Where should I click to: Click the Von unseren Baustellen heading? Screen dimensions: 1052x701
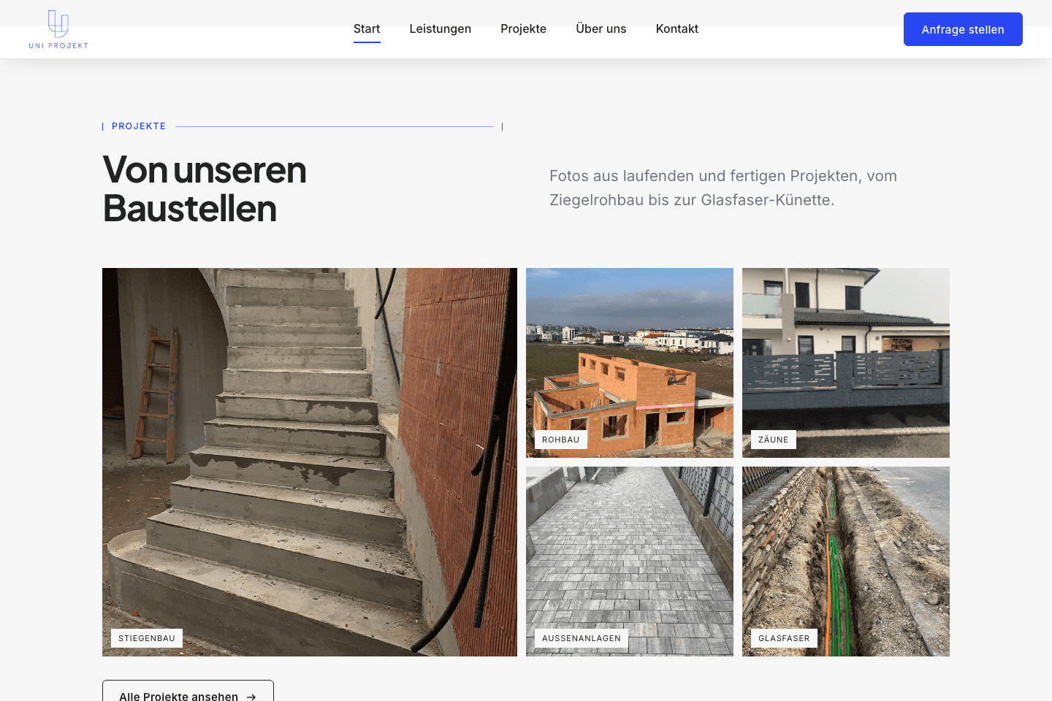click(x=205, y=189)
